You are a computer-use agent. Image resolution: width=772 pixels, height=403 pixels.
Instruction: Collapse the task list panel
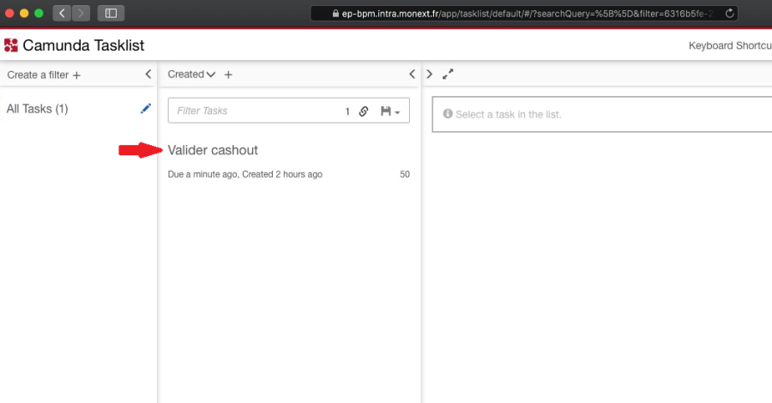[x=412, y=75]
